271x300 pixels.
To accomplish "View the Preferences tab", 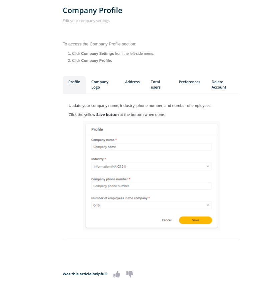I will coord(189,82).
